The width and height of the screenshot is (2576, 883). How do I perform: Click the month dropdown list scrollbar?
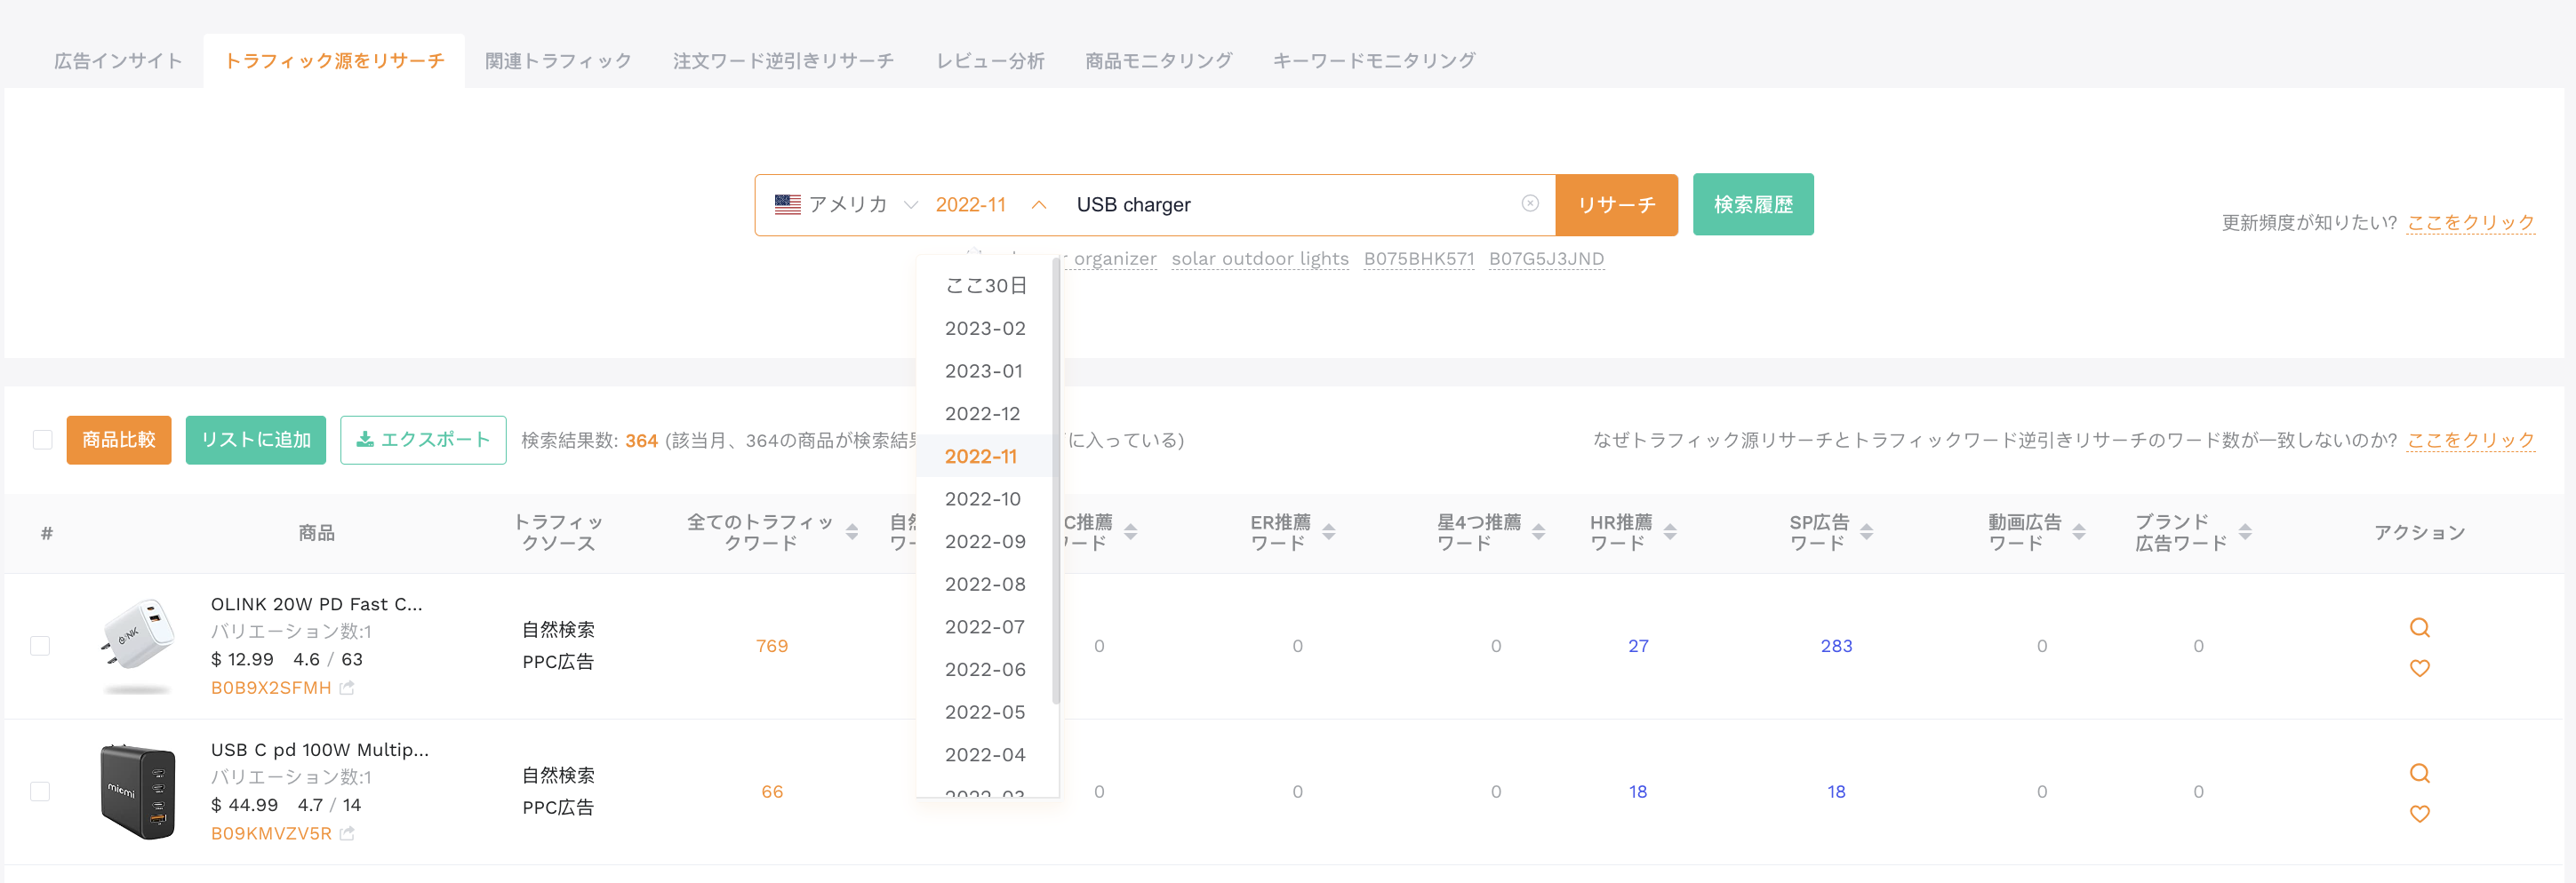[x=1056, y=480]
